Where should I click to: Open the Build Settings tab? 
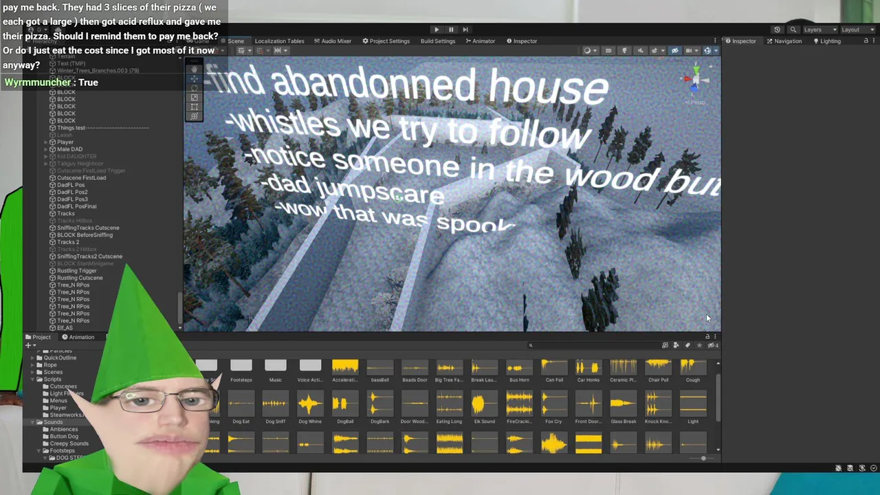438,41
